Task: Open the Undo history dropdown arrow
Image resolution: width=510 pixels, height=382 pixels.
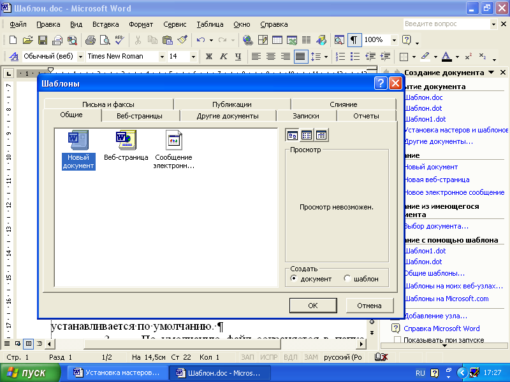Action: (211, 40)
